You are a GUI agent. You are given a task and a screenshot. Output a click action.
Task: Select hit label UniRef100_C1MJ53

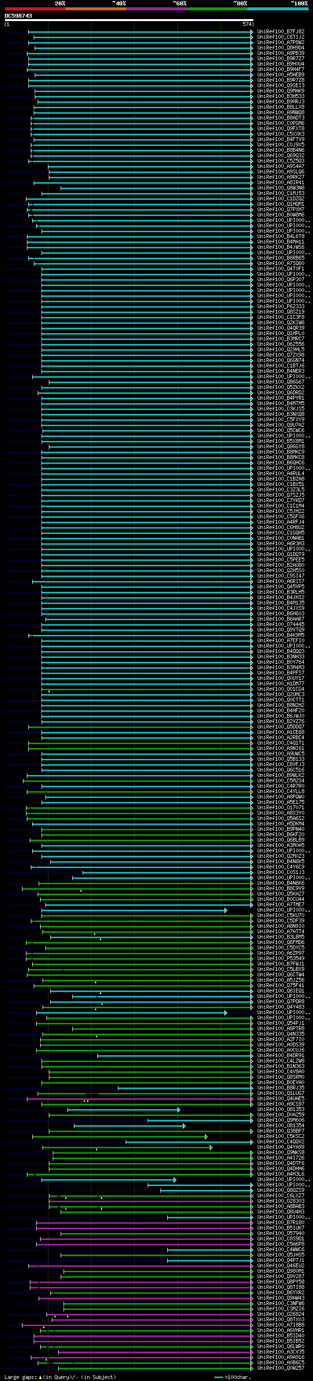(281, 194)
